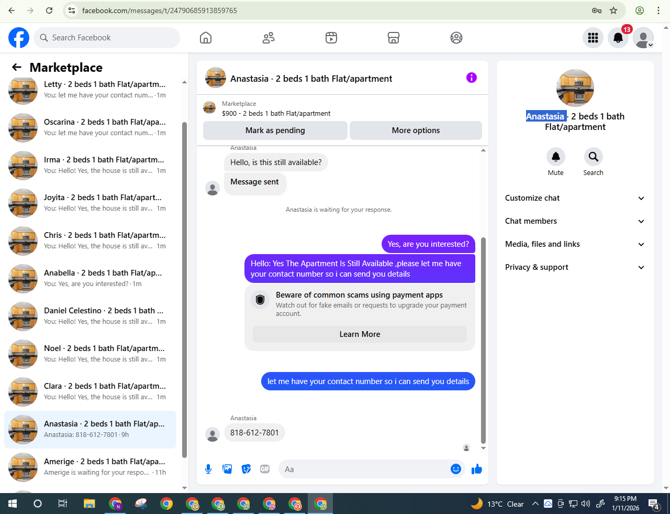The width and height of the screenshot is (670, 514).
Task: Open Joyita's conversation
Action: tap(90, 203)
